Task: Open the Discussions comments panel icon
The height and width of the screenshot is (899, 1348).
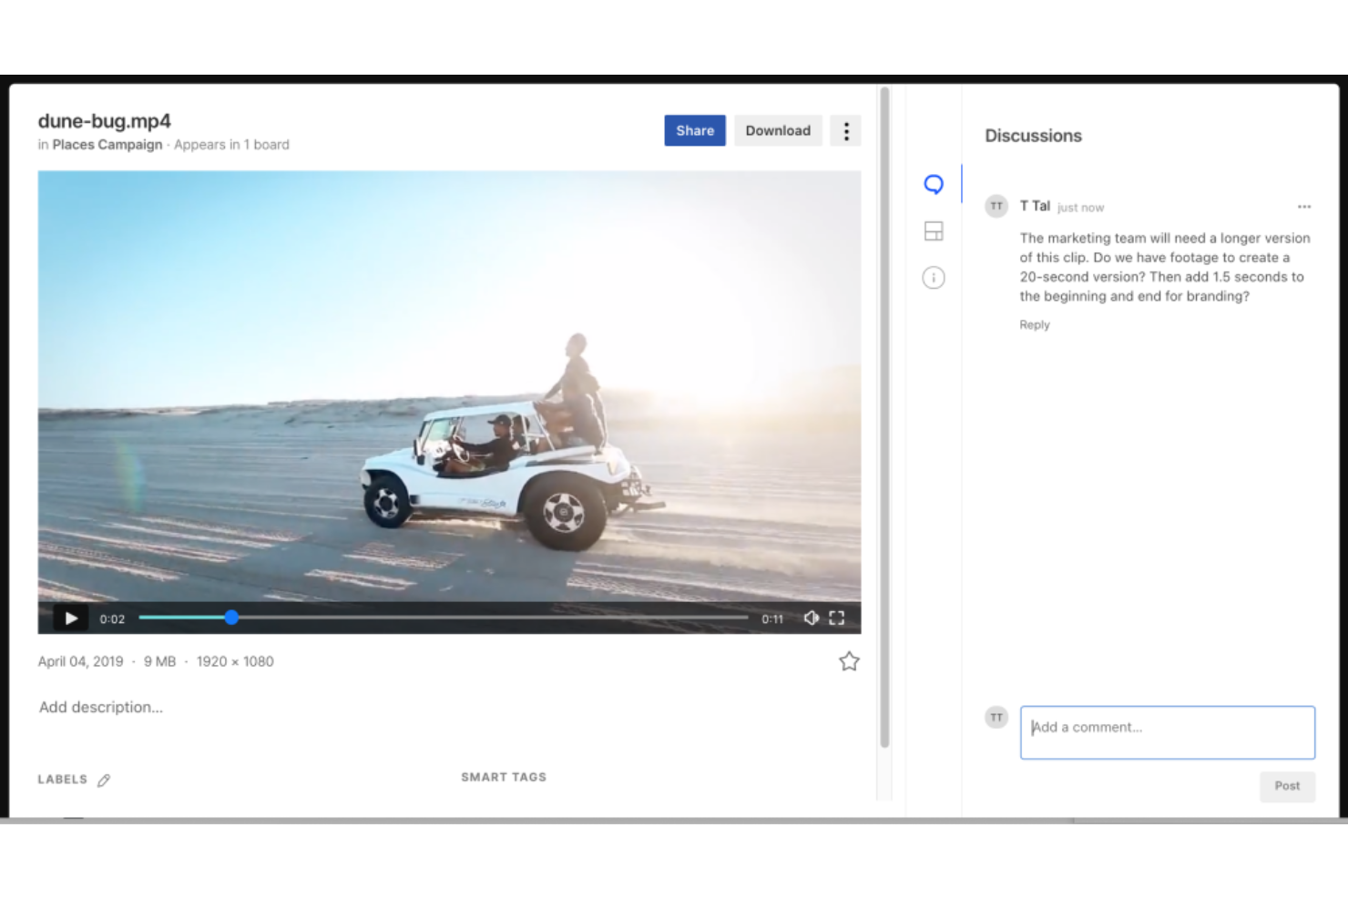Action: (x=933, y=183)
